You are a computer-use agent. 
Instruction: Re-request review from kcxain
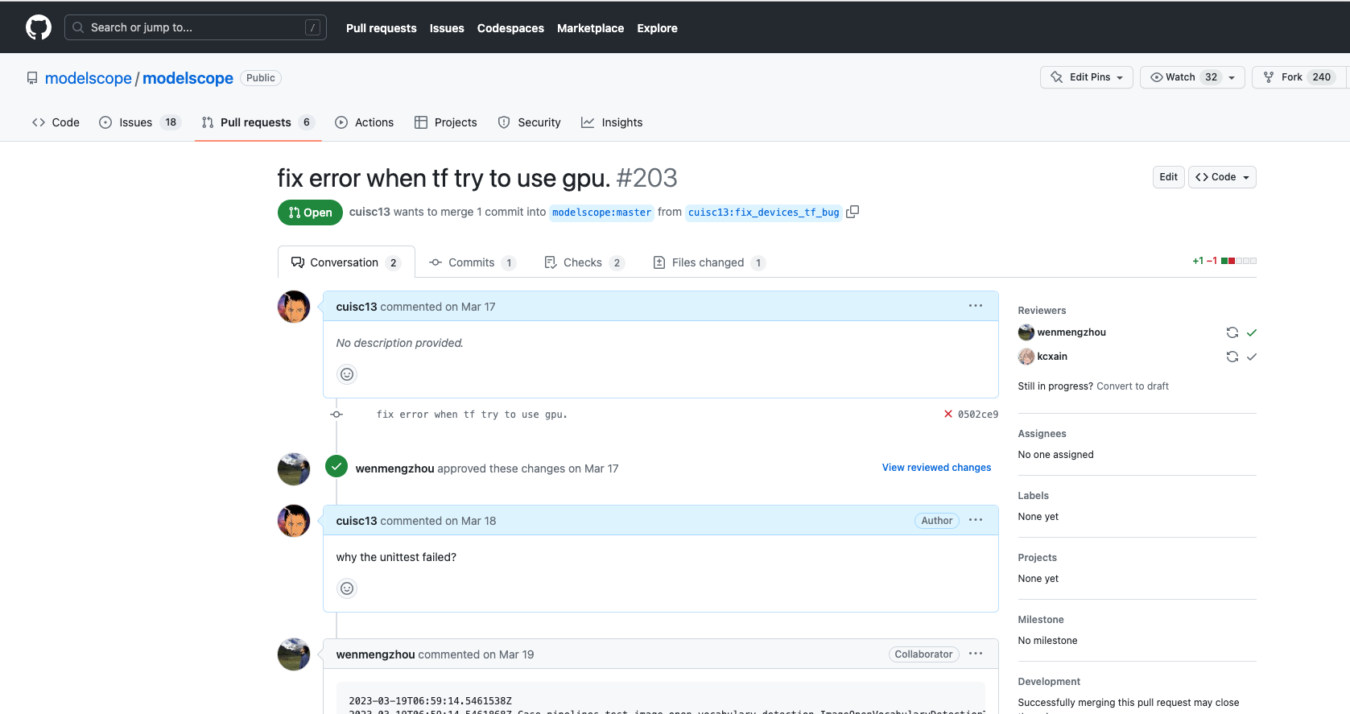coord(1232,357)
